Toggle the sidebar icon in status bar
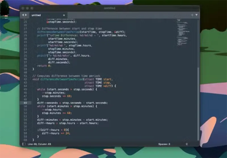 [24, 144]
